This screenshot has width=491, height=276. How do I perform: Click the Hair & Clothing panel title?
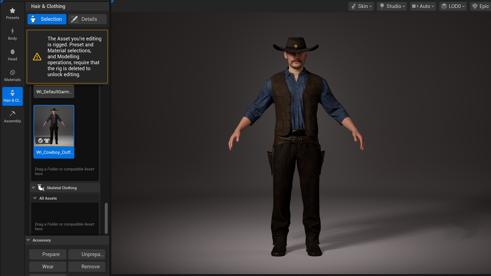pyautogui.click(x=48, y=6)
